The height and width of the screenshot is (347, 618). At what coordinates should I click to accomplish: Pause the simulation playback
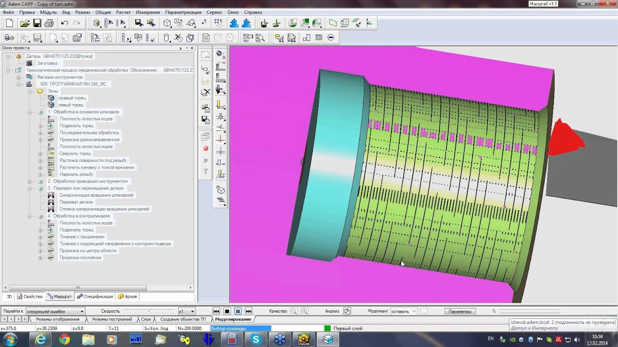[x=238, y=311]
